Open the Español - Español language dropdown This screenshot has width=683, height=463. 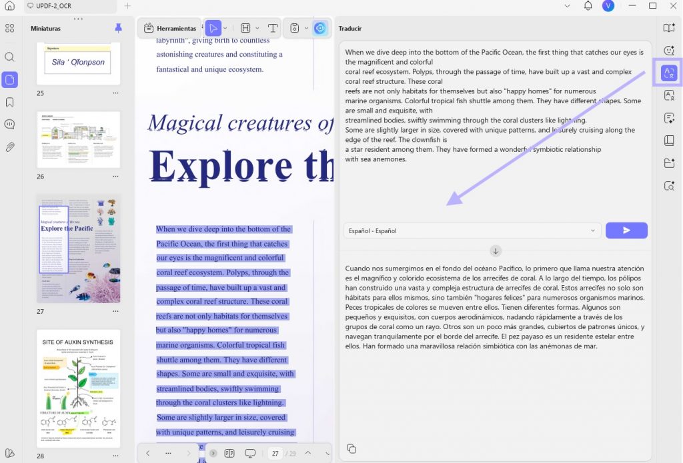[472, 231]
